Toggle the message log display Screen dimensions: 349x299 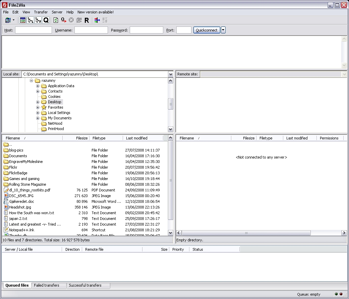22,20
